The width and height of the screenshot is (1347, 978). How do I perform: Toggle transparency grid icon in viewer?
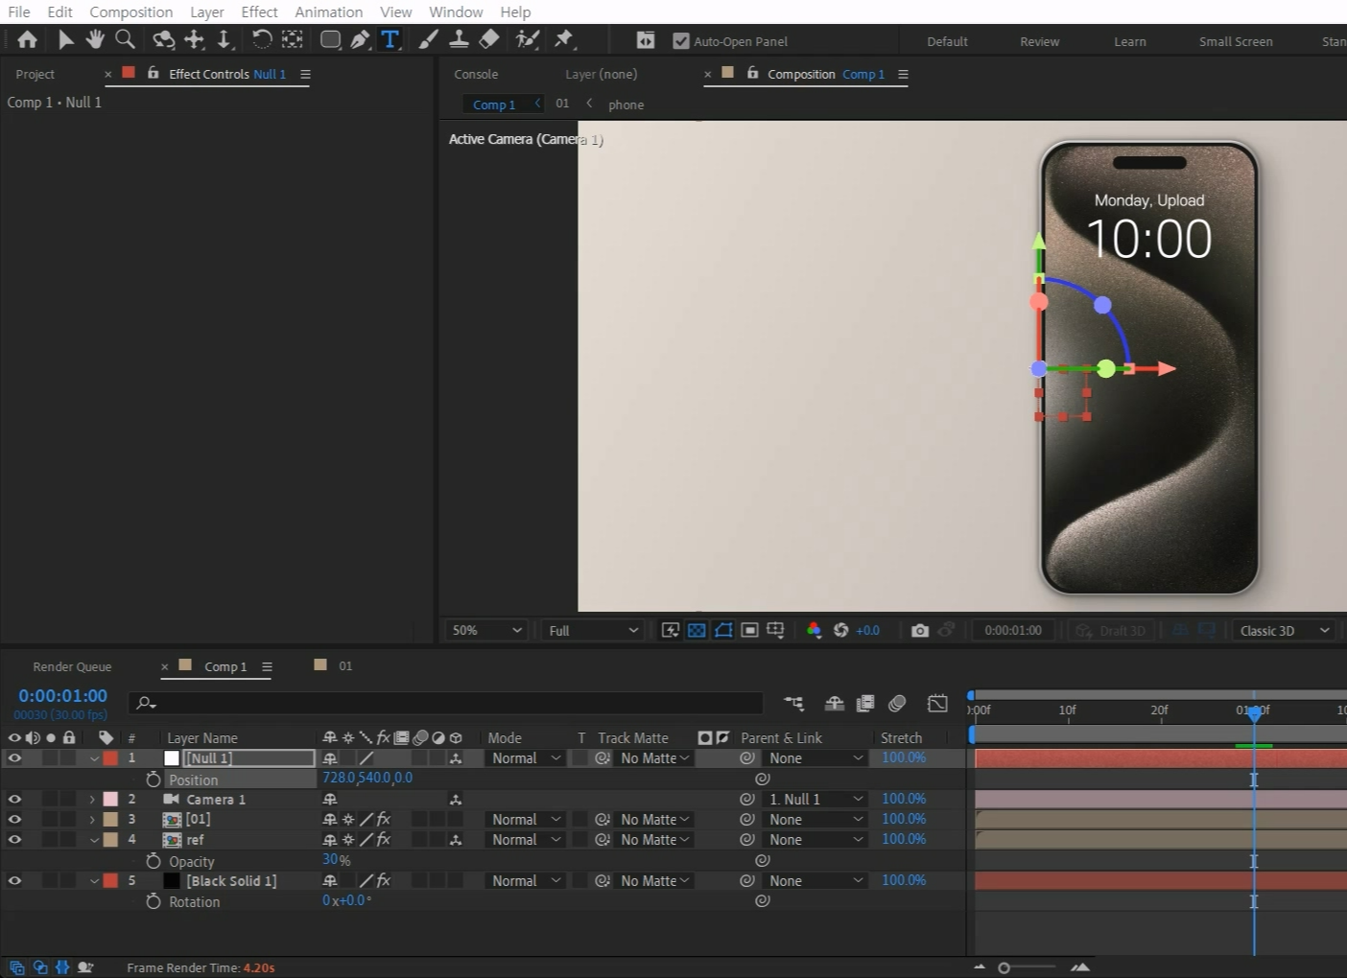pyautogui.click(x=697, y=630)
